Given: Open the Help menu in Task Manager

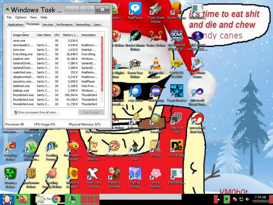Looking at the screenshot, I should pyautogui.click(x=44, y=17).
